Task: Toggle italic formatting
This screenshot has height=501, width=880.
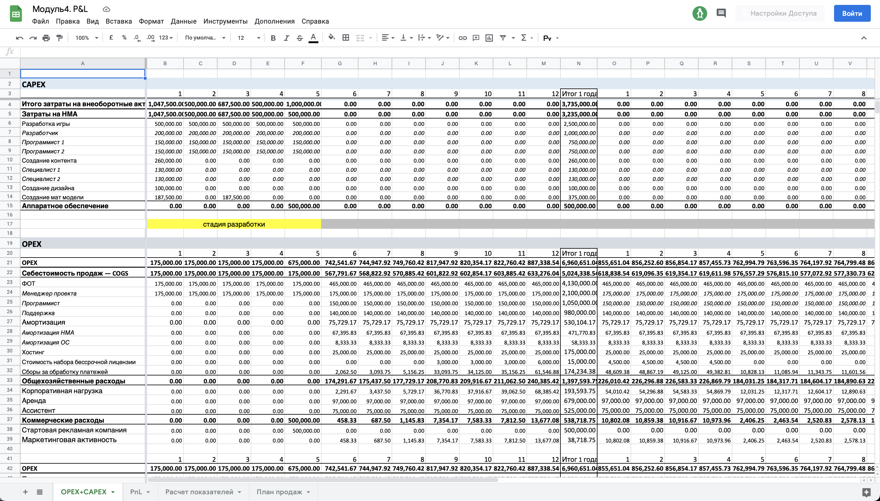Action: 286,38
